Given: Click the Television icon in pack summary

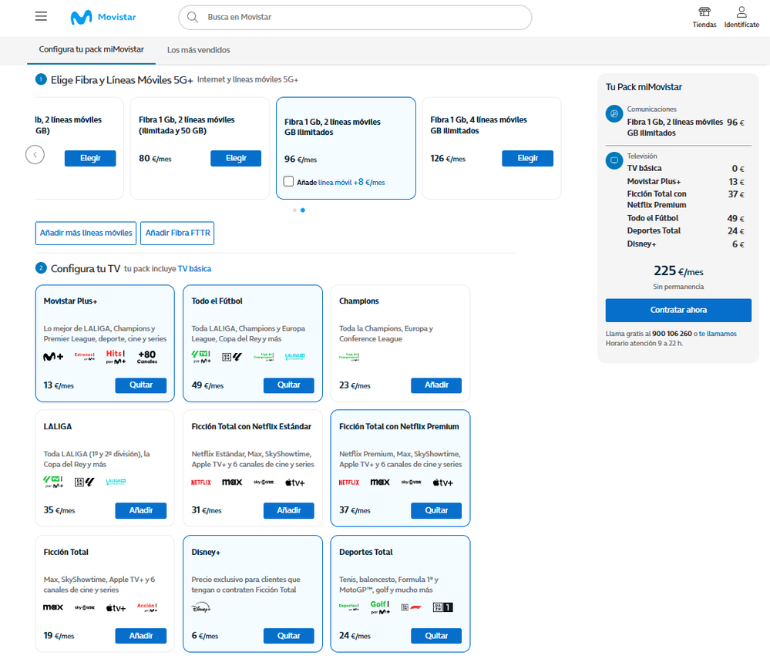Looking at the screenshot, I should click(x=614, y=161).
